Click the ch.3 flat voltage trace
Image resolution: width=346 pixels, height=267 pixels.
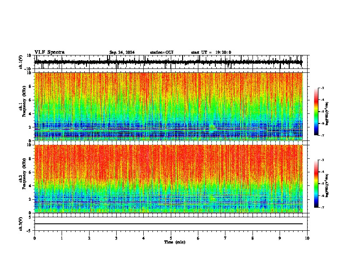[169, 224]
